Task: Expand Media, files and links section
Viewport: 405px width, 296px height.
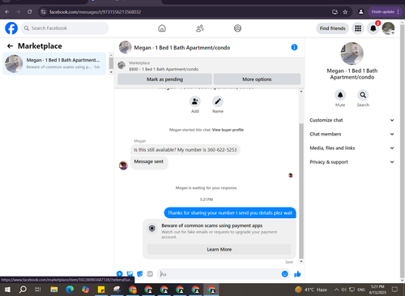Action: (352, 148)
